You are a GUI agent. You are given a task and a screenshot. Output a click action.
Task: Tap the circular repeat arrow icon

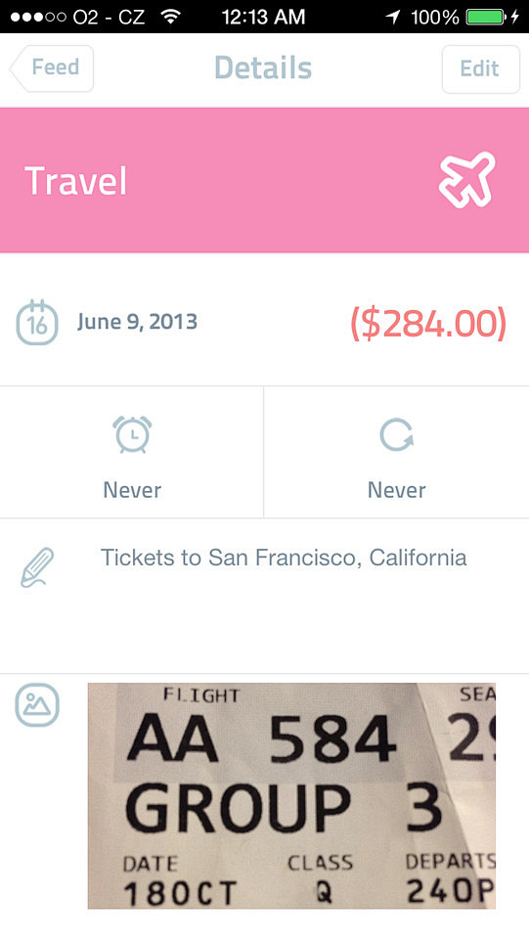click(397, 434)
